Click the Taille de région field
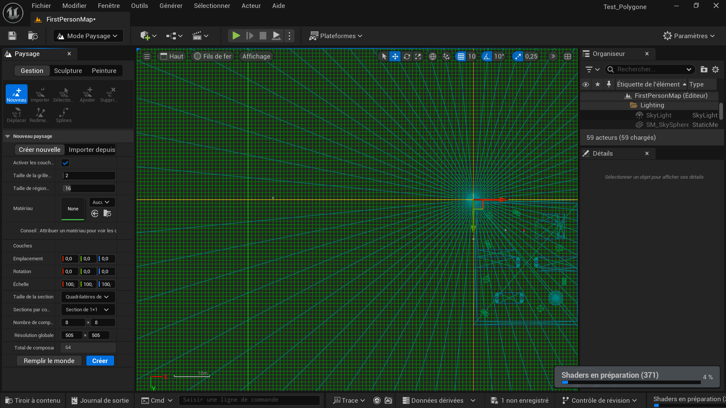This screenshot has height=408, width=726. pos(88,188)
